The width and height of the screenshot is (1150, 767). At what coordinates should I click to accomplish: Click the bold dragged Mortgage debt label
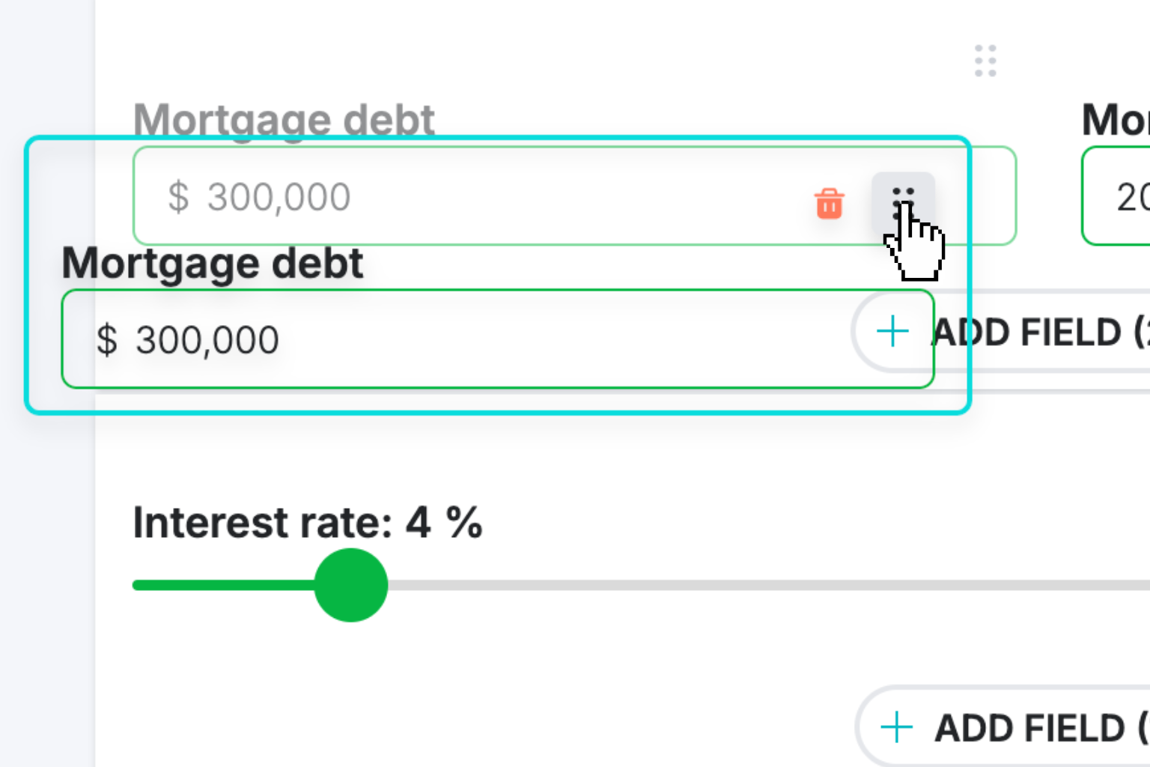tap(213, 264)
